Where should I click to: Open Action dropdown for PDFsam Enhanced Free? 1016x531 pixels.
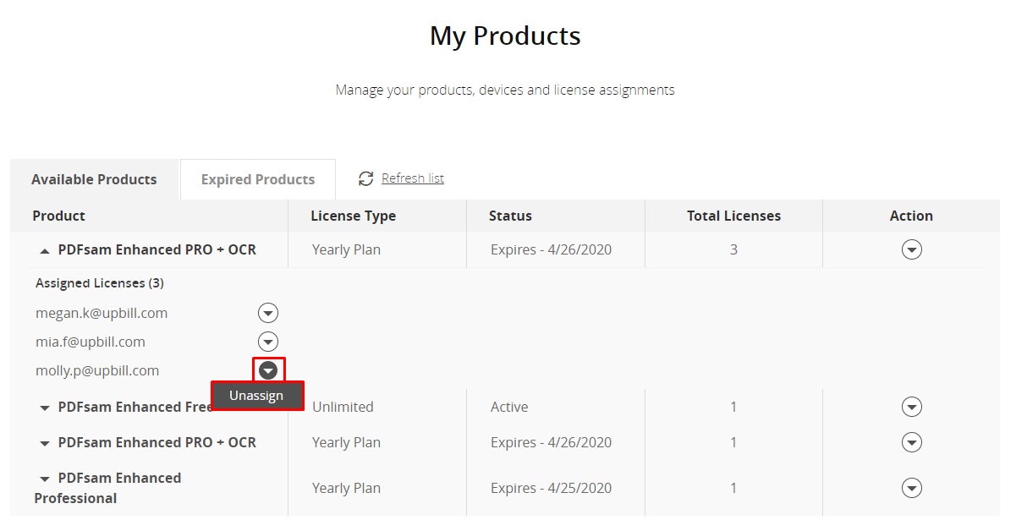click(911, 408)
